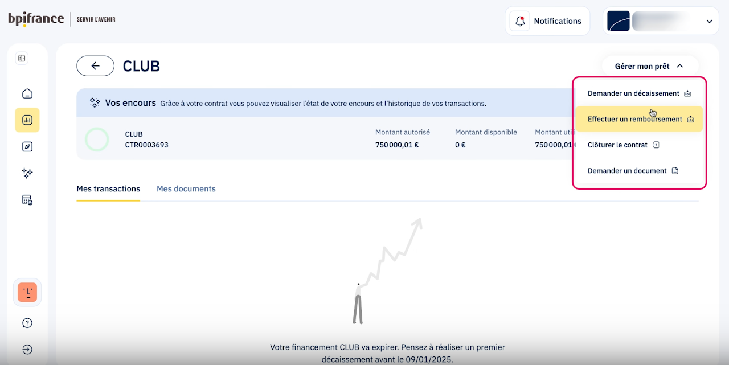Select Demander un décaissement
The image size is (729, 365).
pyautogui.click(x=639, y=93)
